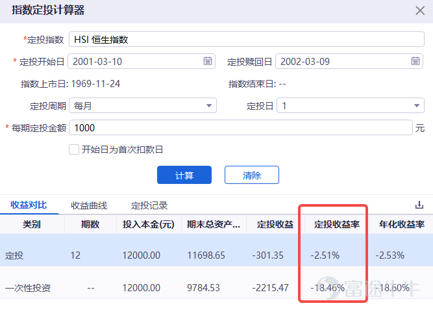Click the 指数上市日 1969-11-24 text
This screenshot has height=312, width=433.
(70, 84)
